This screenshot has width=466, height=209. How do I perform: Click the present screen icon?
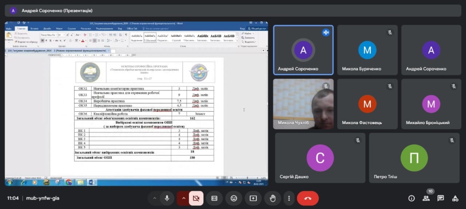coord(253,198)
